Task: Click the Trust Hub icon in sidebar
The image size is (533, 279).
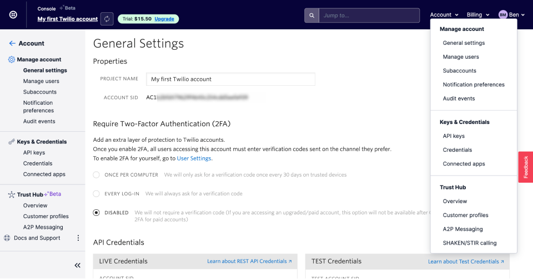Action: pyautogui.click(x=12, y=195)
